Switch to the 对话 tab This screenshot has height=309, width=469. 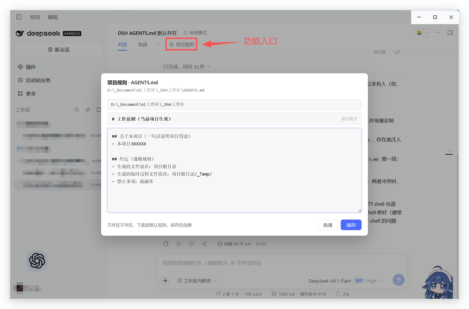[x=123, y=45]
